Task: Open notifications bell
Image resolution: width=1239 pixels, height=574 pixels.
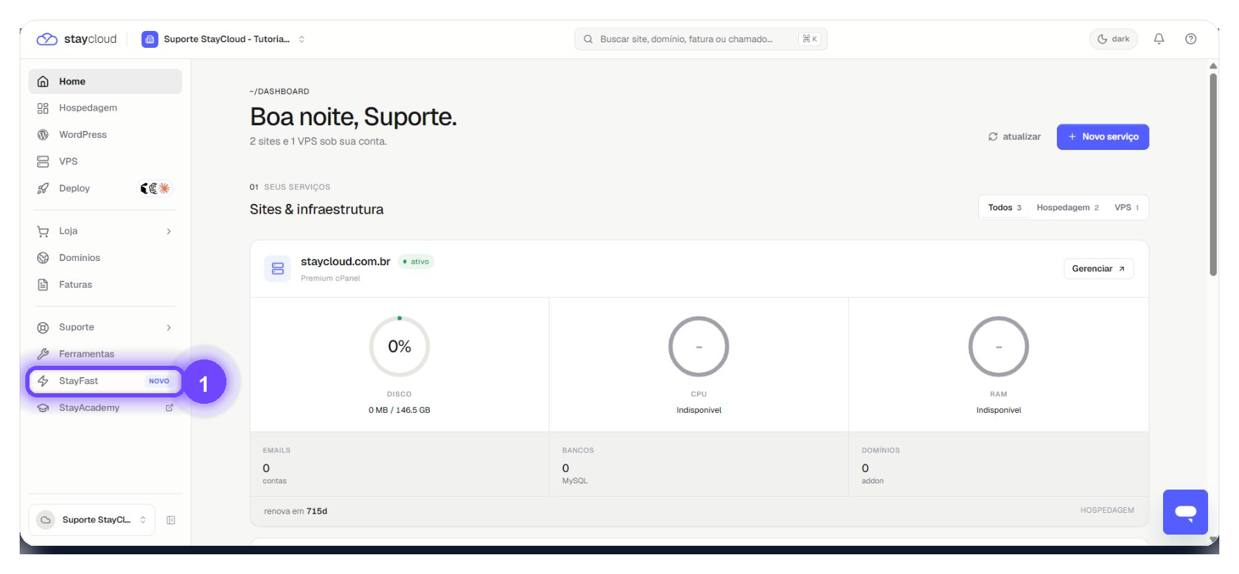Action: (1159, 39)
